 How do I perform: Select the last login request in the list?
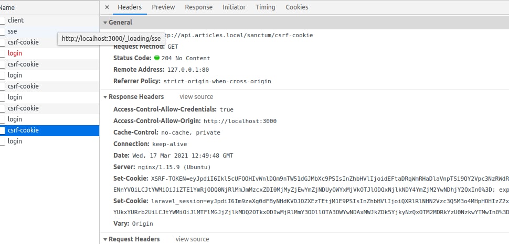15,141
